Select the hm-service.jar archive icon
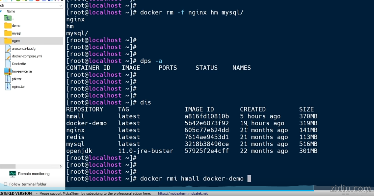The image size is (374, 196). (x=8, y=71)
